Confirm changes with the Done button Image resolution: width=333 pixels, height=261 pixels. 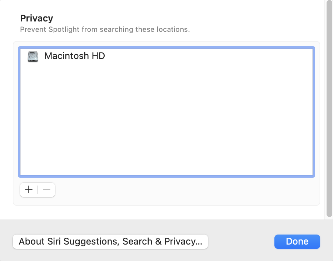coord(297,241)
